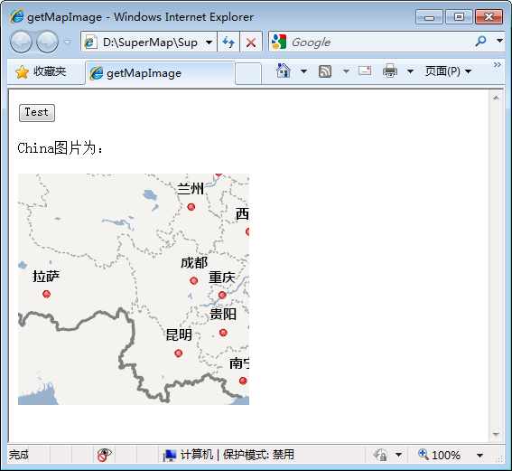Click the vertical scrollbar down arrow
The image size is (512, 471).
pos(497,435)
